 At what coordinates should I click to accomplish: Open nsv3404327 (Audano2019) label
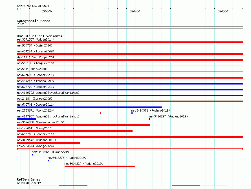coord(84,164)
